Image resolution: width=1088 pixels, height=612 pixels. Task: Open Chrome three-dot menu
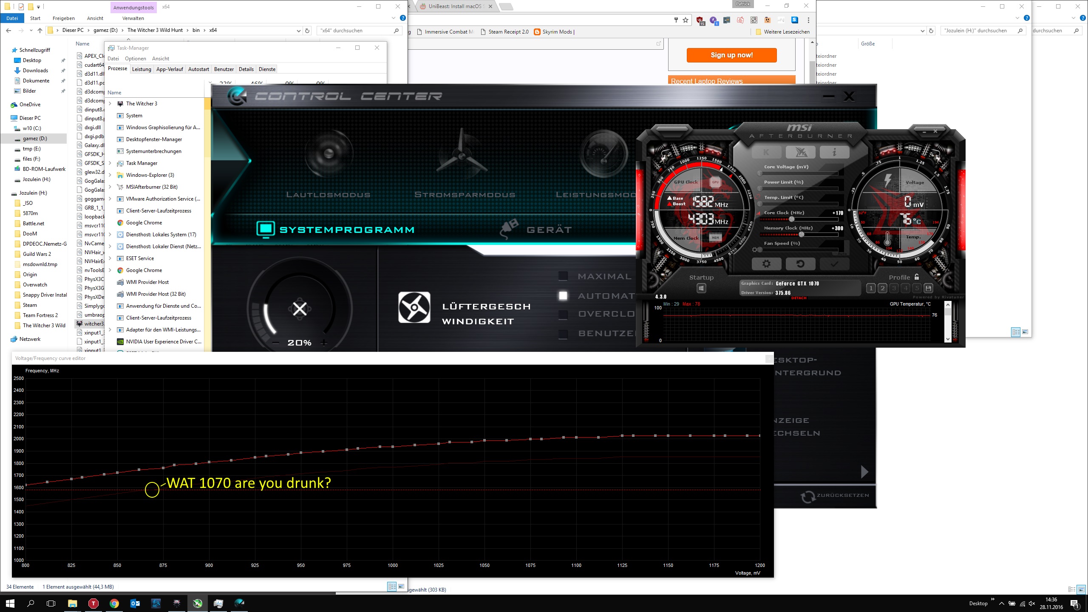808,20
